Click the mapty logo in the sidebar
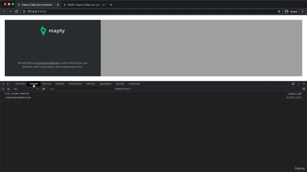Viewport: 307px width, 172px height. (52, 31)
